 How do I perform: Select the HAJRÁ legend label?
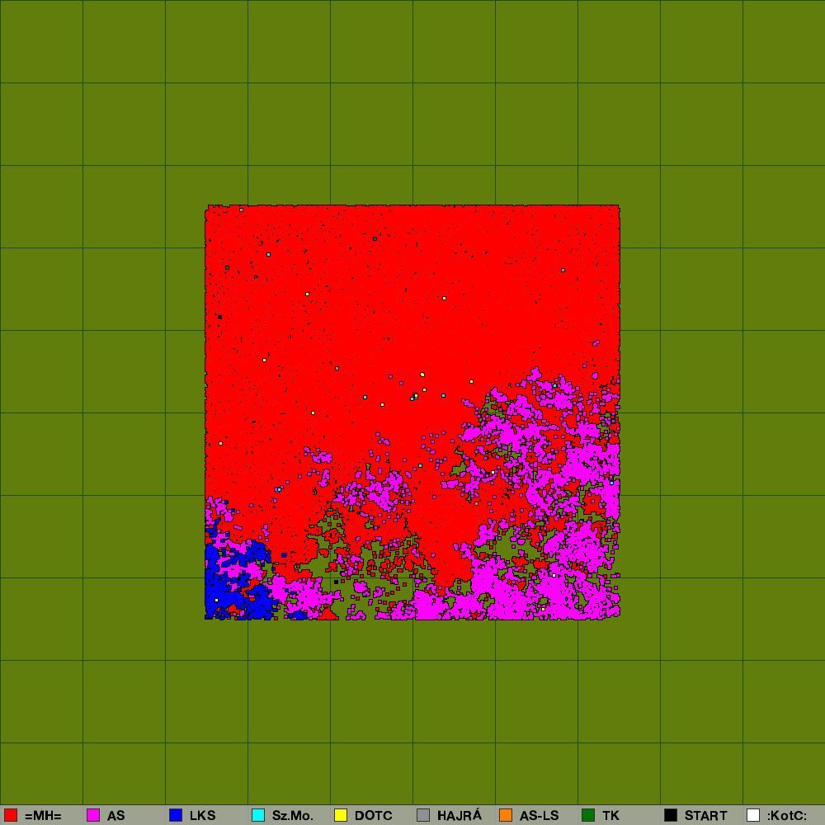460,815
